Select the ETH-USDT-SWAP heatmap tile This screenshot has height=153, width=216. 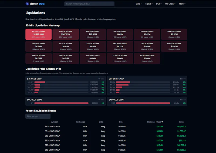click(66, 34)
